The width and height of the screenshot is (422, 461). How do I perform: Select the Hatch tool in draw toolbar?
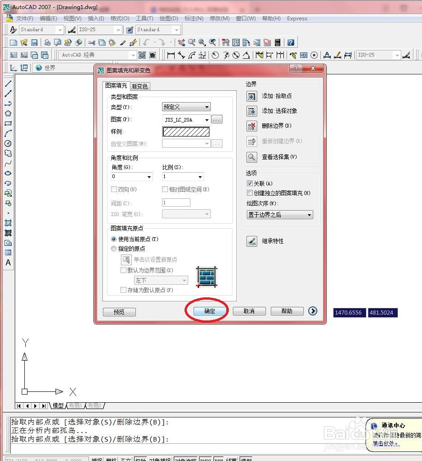pyautogui.click(x=8, y=223)
